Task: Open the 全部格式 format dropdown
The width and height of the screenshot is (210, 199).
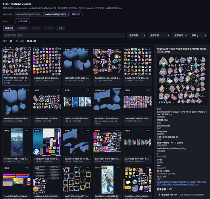Action: pos(179,35)
